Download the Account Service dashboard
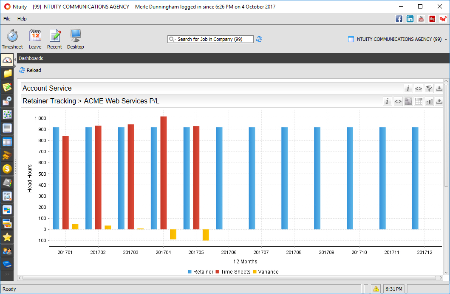 [x=439, y=88]
